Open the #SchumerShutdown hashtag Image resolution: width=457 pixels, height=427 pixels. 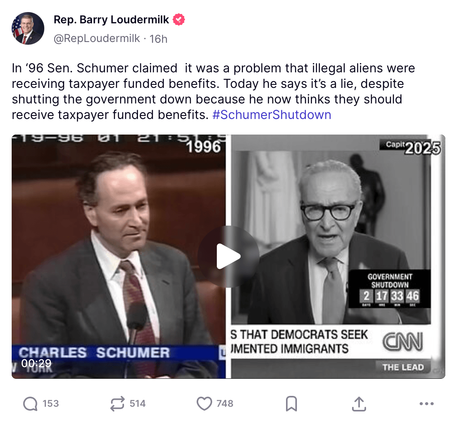click(272, 115)
